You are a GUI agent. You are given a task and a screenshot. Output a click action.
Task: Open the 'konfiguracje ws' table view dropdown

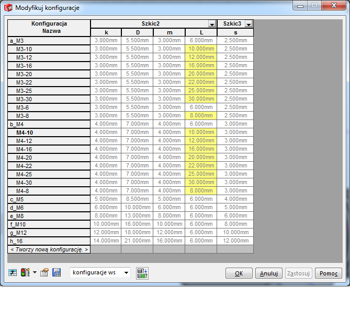pyautogui.click(x=100, y=272)
